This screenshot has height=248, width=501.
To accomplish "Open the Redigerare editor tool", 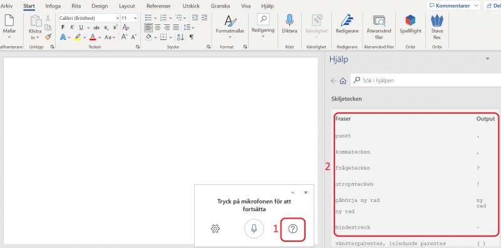I will click(347, 24).
